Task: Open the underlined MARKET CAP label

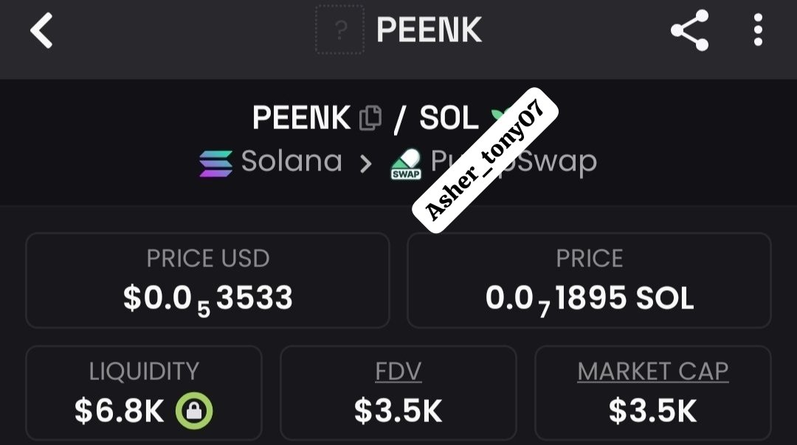Action: pyautogui.click(x=652, y=371)
